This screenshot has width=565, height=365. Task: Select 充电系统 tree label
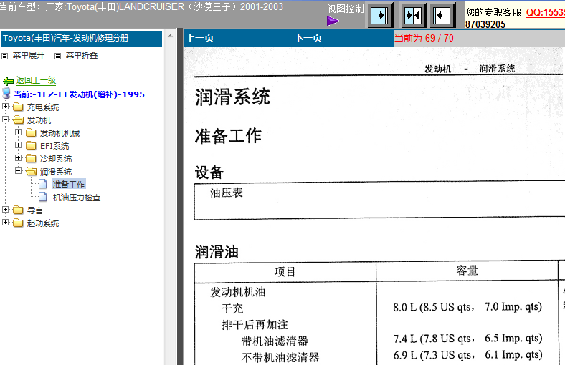click(43, 107)
